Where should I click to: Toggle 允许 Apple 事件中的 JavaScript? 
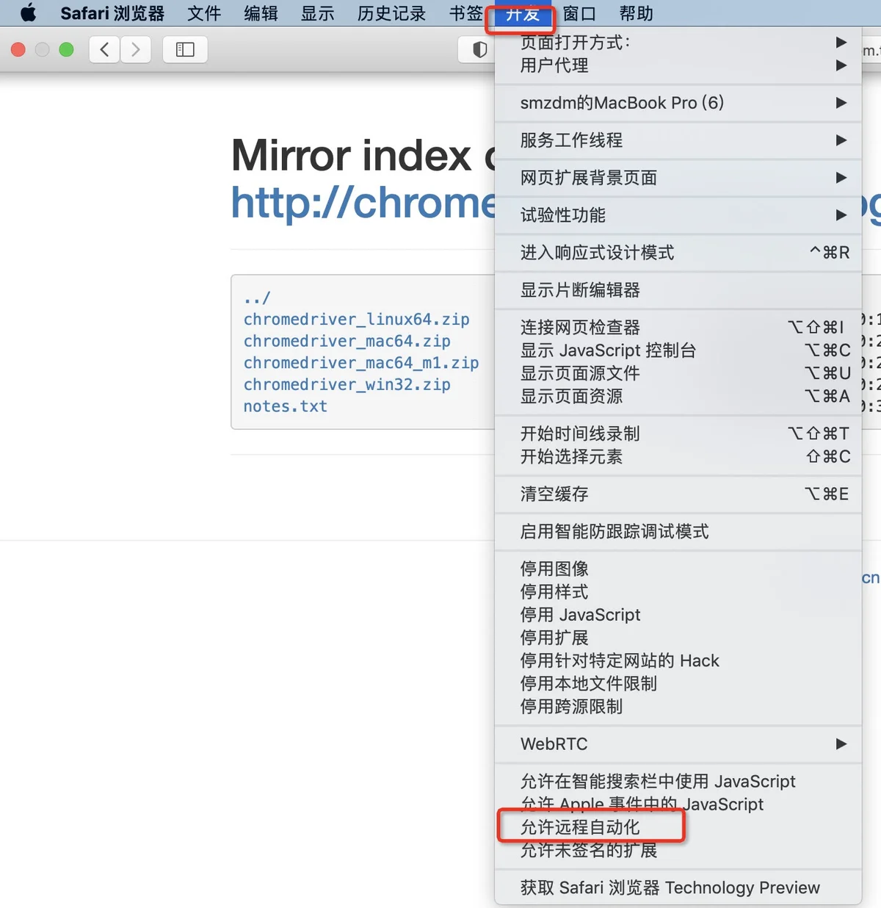(x=678, y=804)
